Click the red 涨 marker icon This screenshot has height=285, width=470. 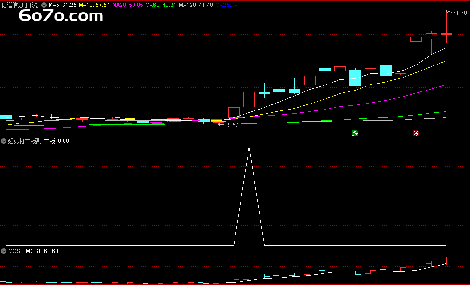click(415, 134)
